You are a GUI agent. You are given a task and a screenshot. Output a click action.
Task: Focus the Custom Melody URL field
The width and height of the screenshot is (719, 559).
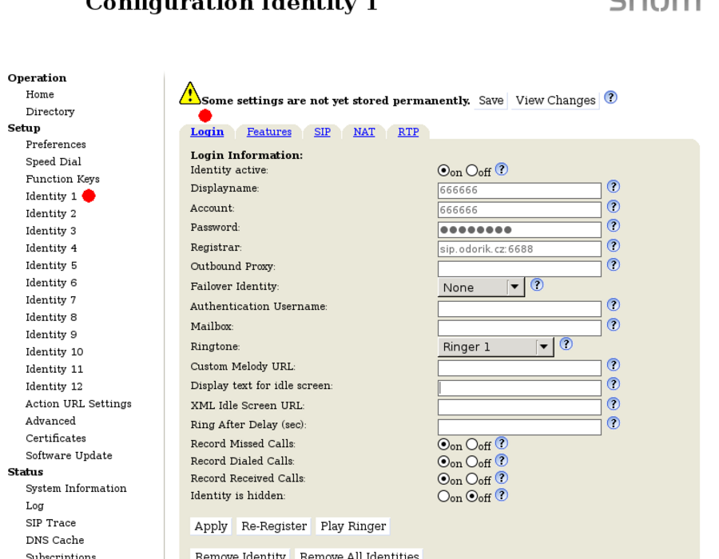pyautogui.click(x=519, y=368)
